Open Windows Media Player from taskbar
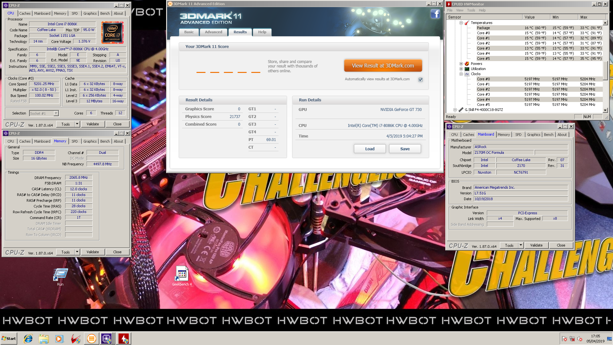The image size is (613, 345). tap(59, 339)
